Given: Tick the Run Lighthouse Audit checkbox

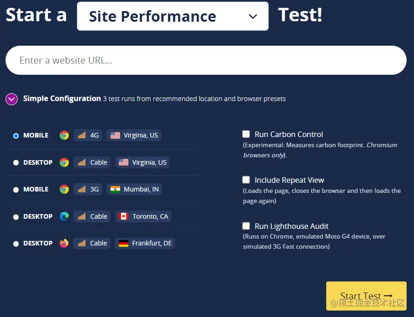Looking at the screenshot, I should coord(246,226).
